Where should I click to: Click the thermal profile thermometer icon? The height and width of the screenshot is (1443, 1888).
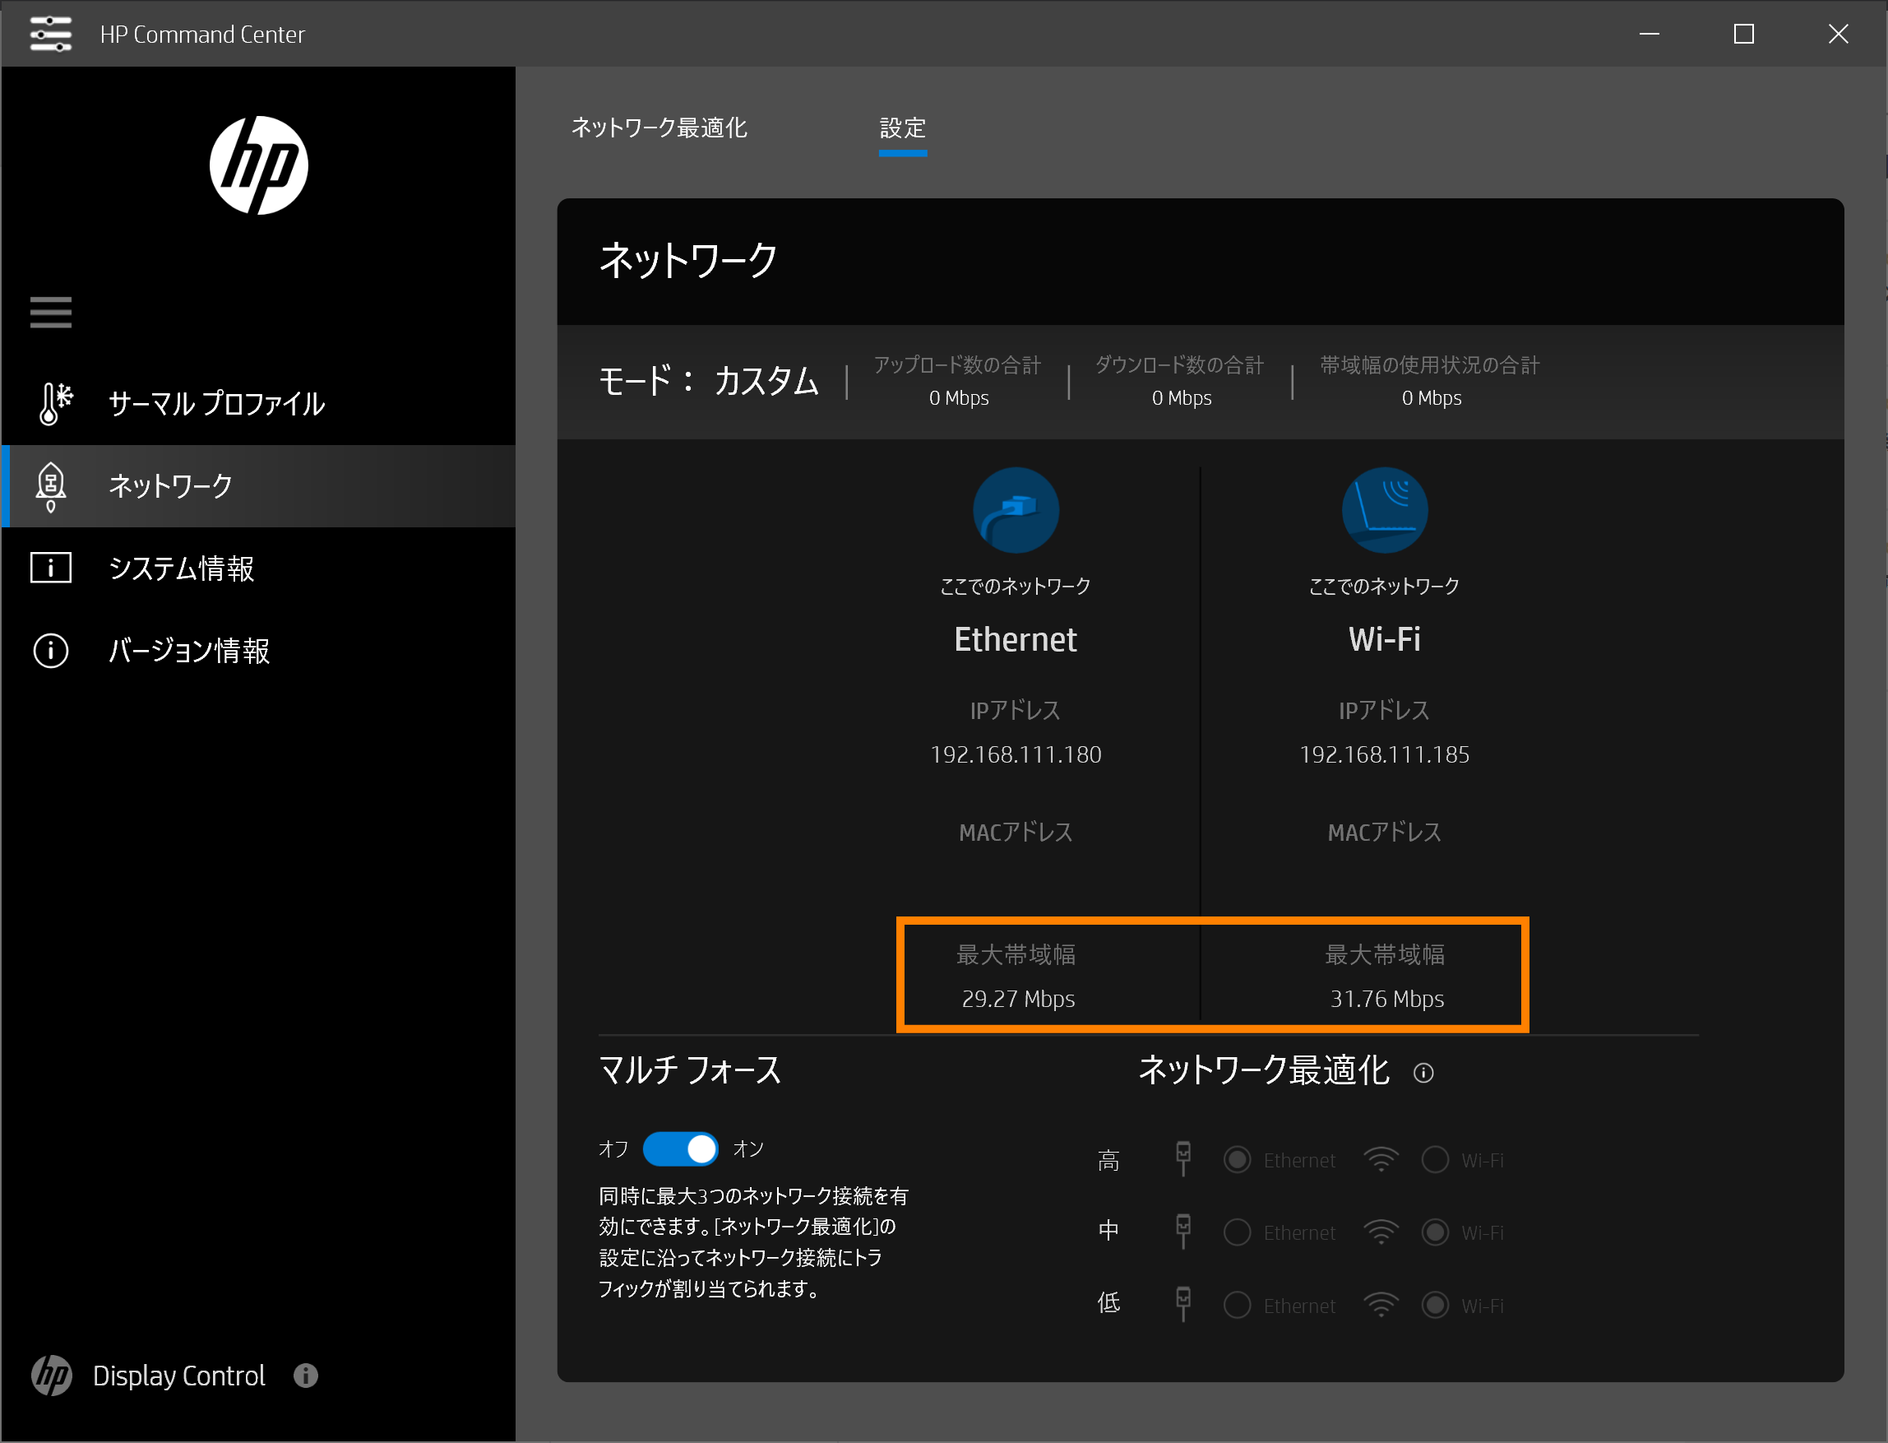(x=54, y=403)
